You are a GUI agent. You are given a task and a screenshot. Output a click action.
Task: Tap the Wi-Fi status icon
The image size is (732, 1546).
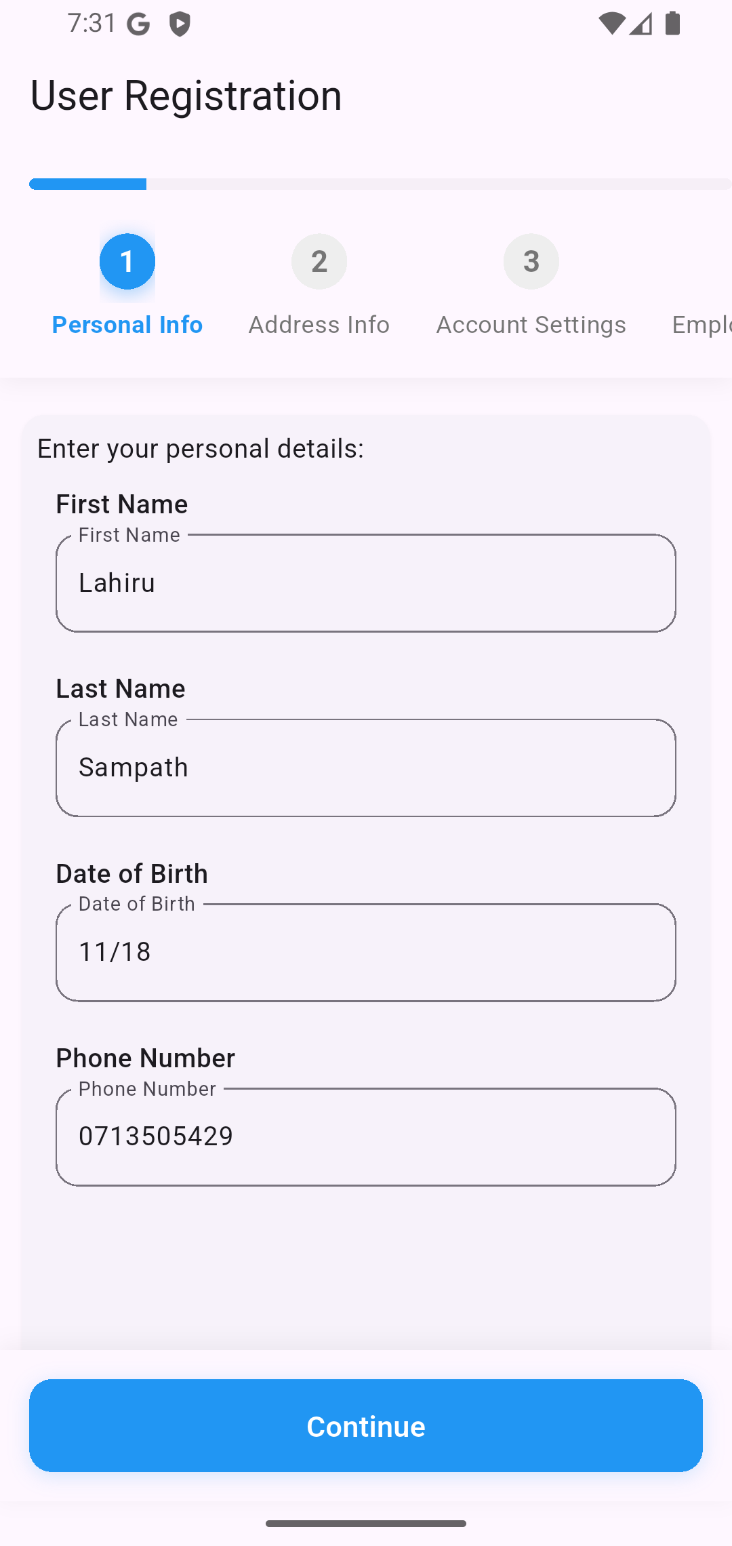[x=611, y=24]
